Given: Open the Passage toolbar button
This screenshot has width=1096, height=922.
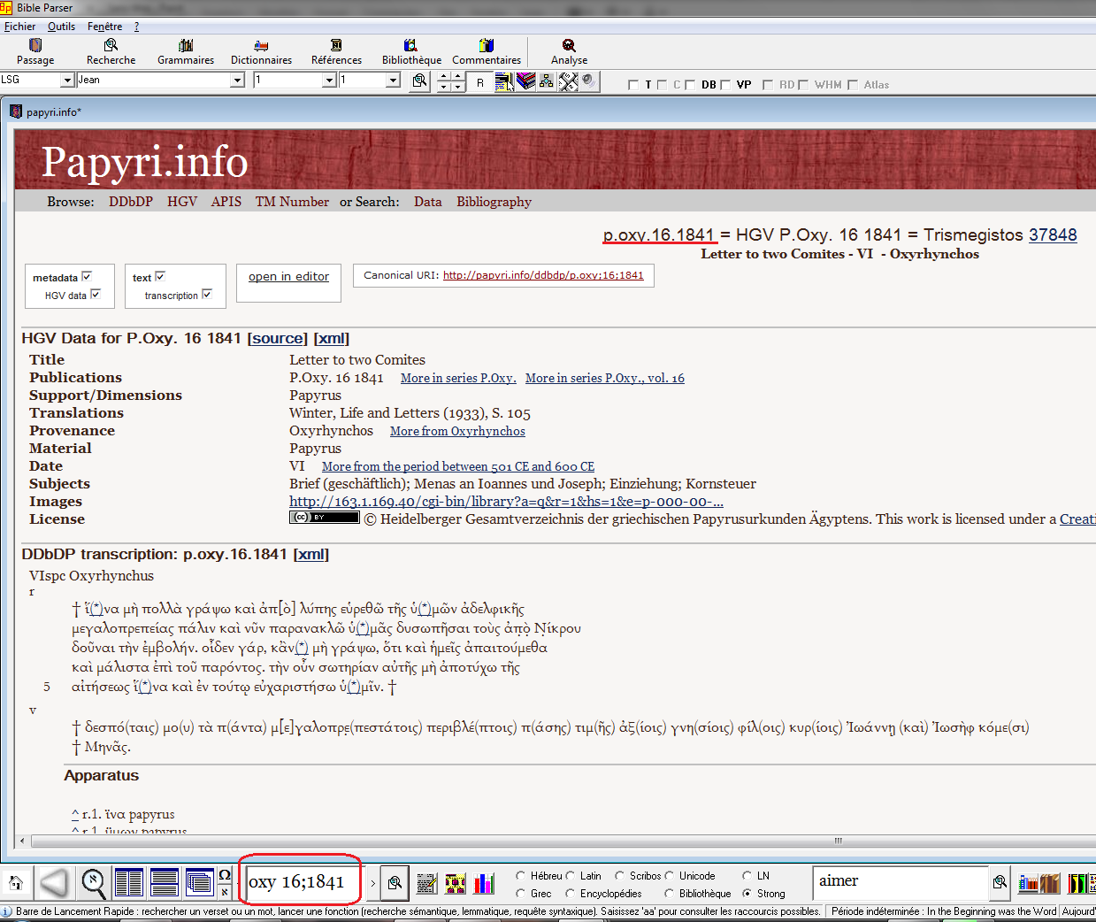Looking at the screenshot, I should (35, 52).
